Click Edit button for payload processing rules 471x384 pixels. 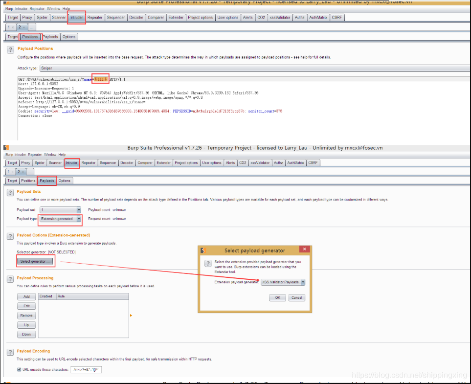[x=26, y=306]
